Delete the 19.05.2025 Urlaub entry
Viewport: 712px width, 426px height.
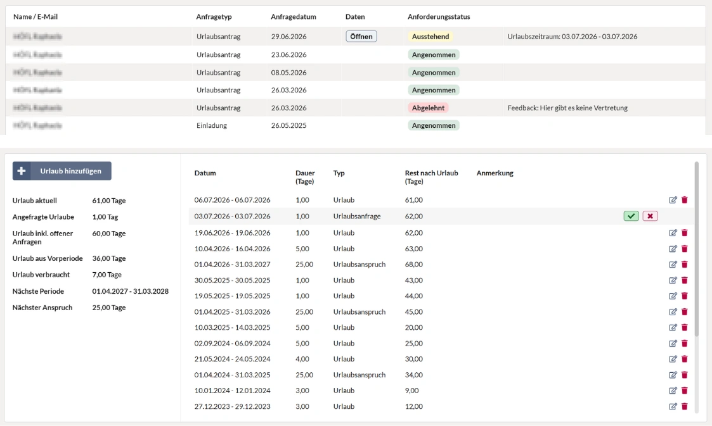[685, 296]
